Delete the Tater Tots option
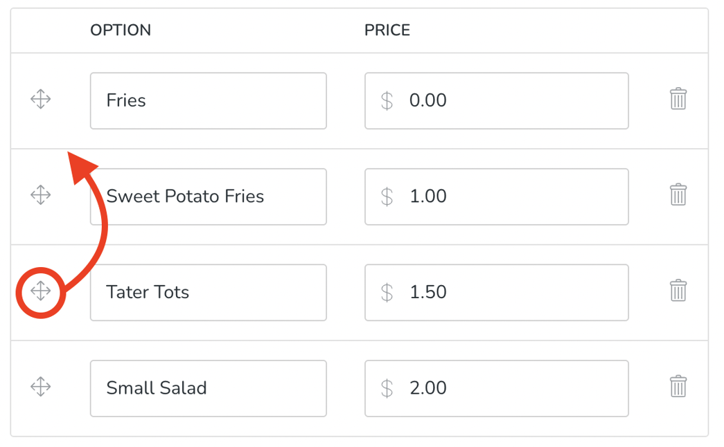The width and height of the screenshot is (724, 447). 678,291
